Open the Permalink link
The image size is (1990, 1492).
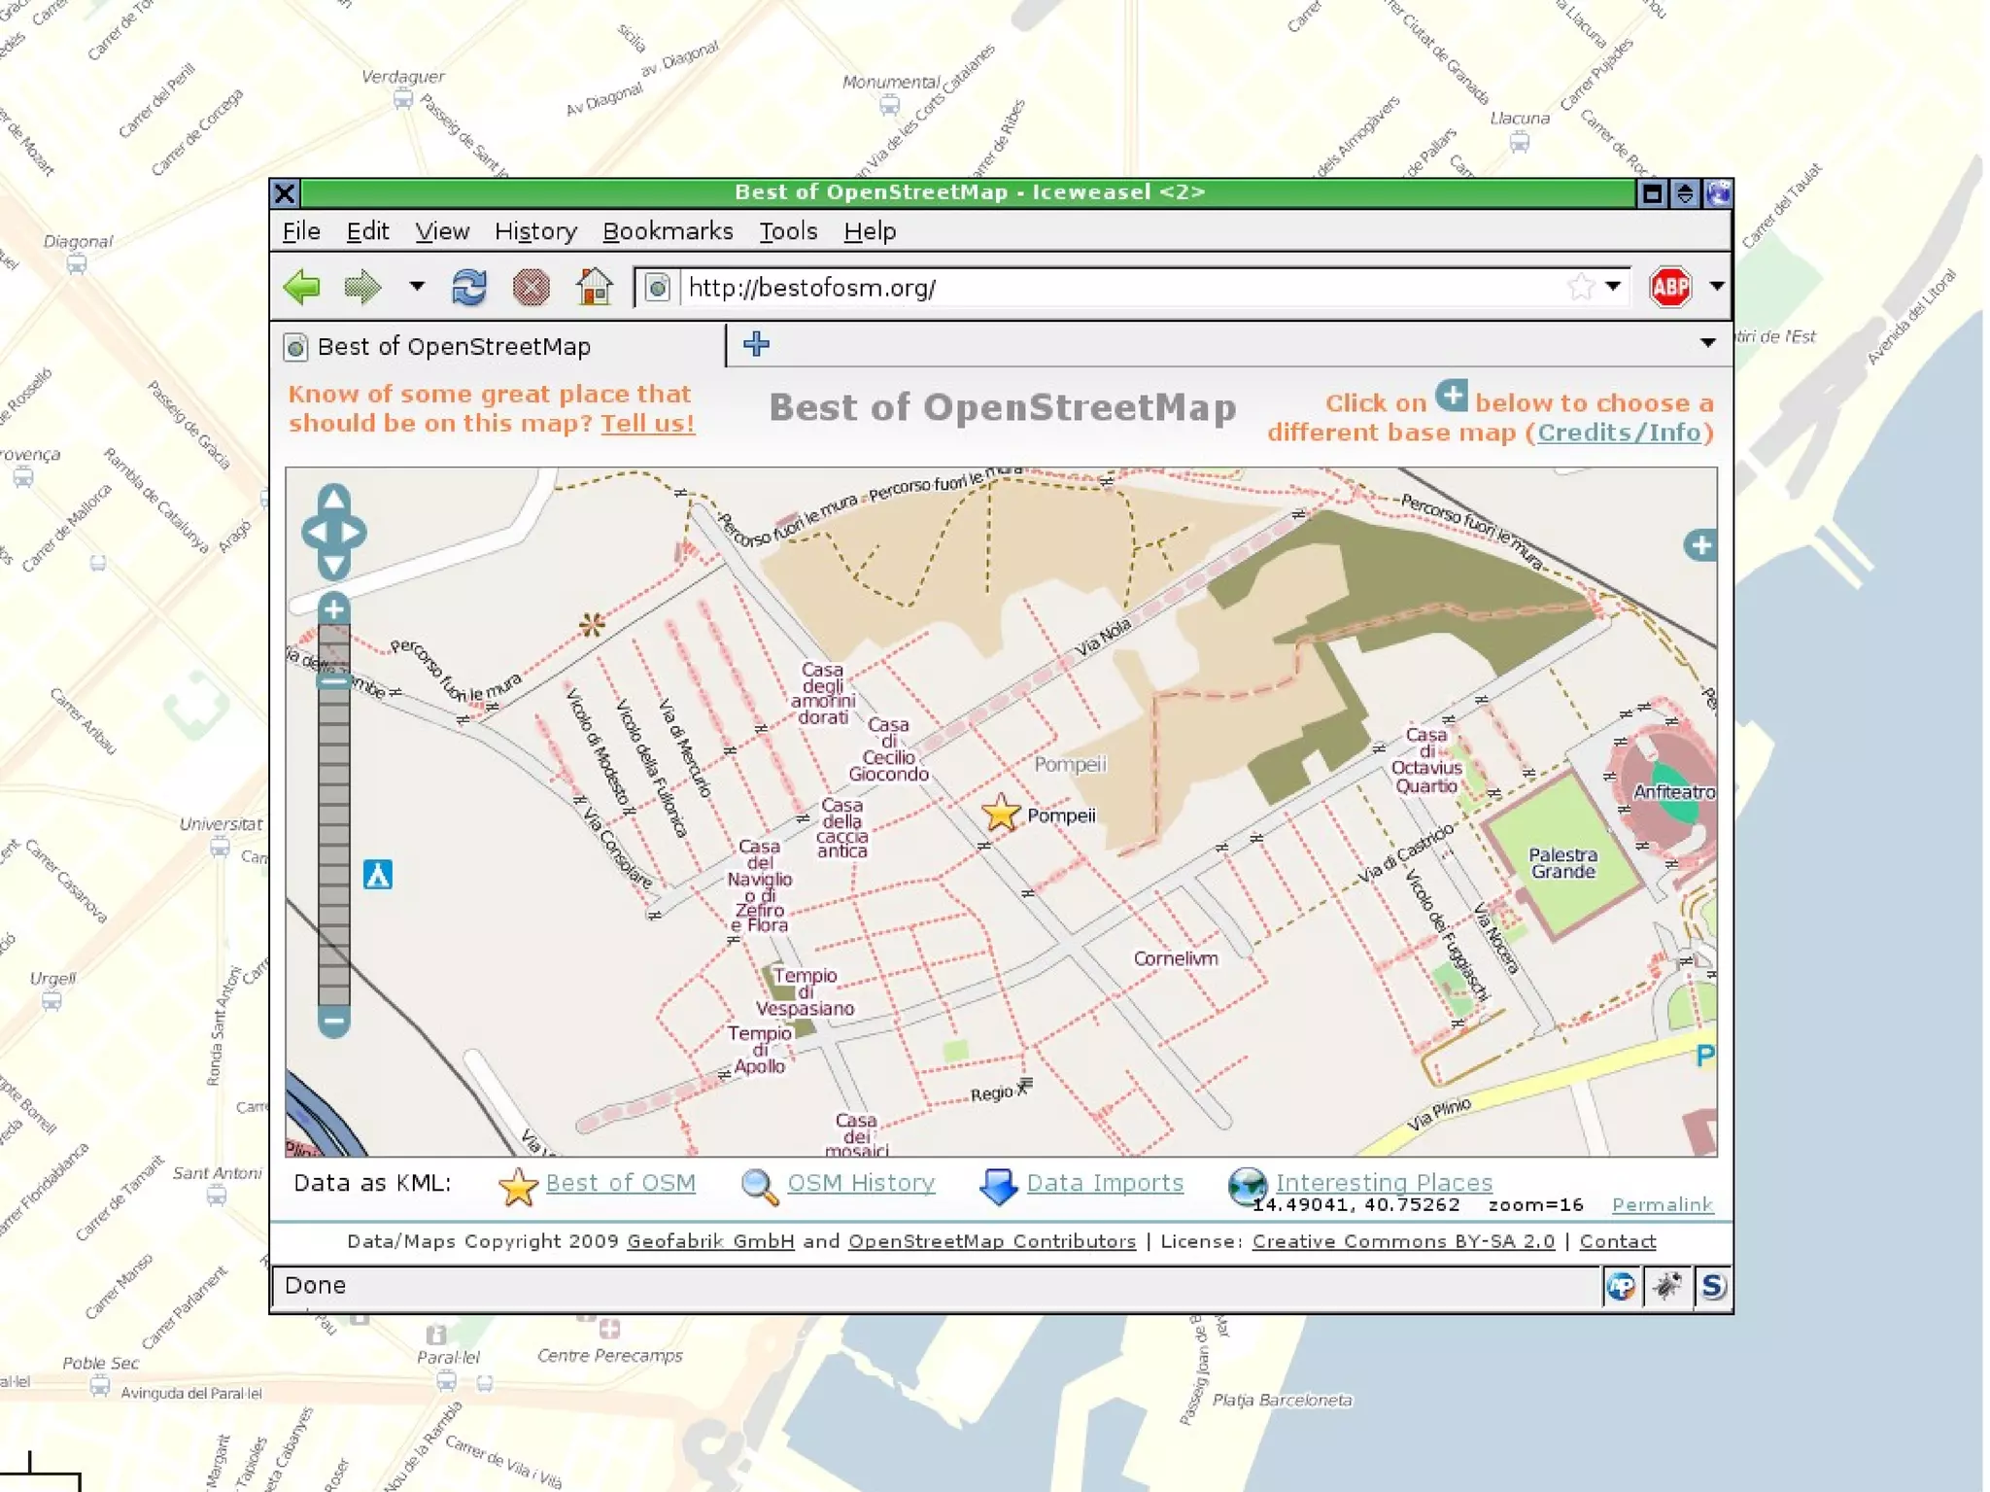click(1662, 1205)
